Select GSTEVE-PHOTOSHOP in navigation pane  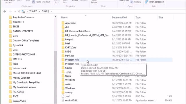coord(24,55)
